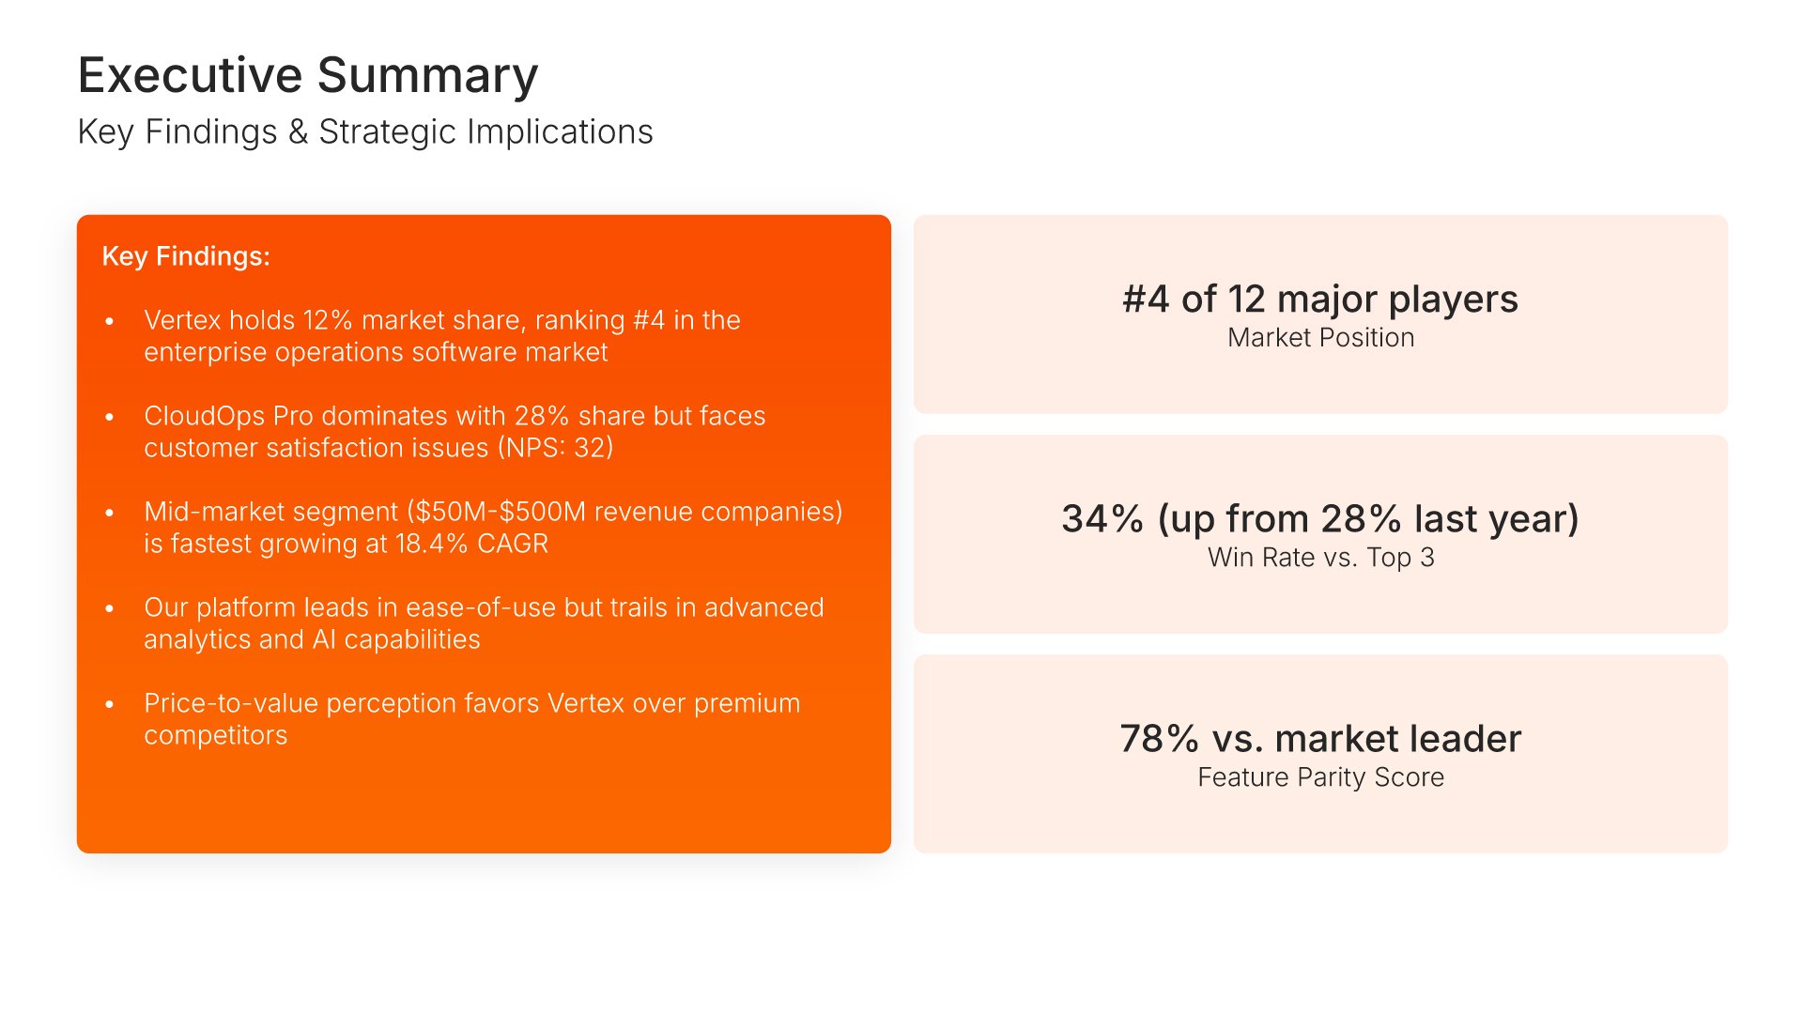Select the bullet dot before Our platform
The image size is (1803, 1014).
(110, 608)
